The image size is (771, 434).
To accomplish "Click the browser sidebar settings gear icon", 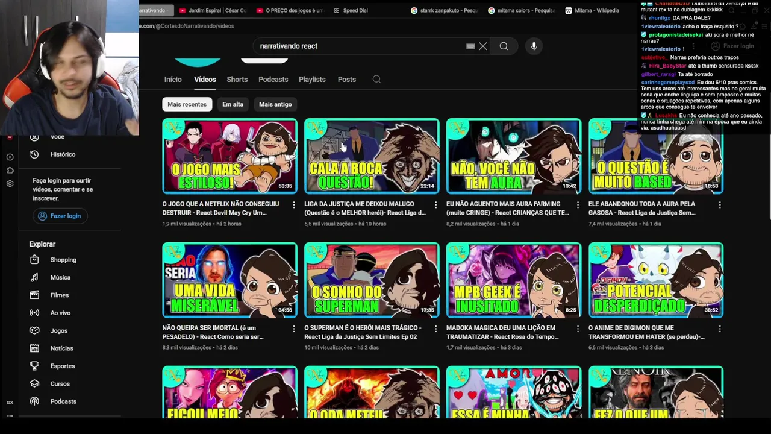I will point(10,183).
